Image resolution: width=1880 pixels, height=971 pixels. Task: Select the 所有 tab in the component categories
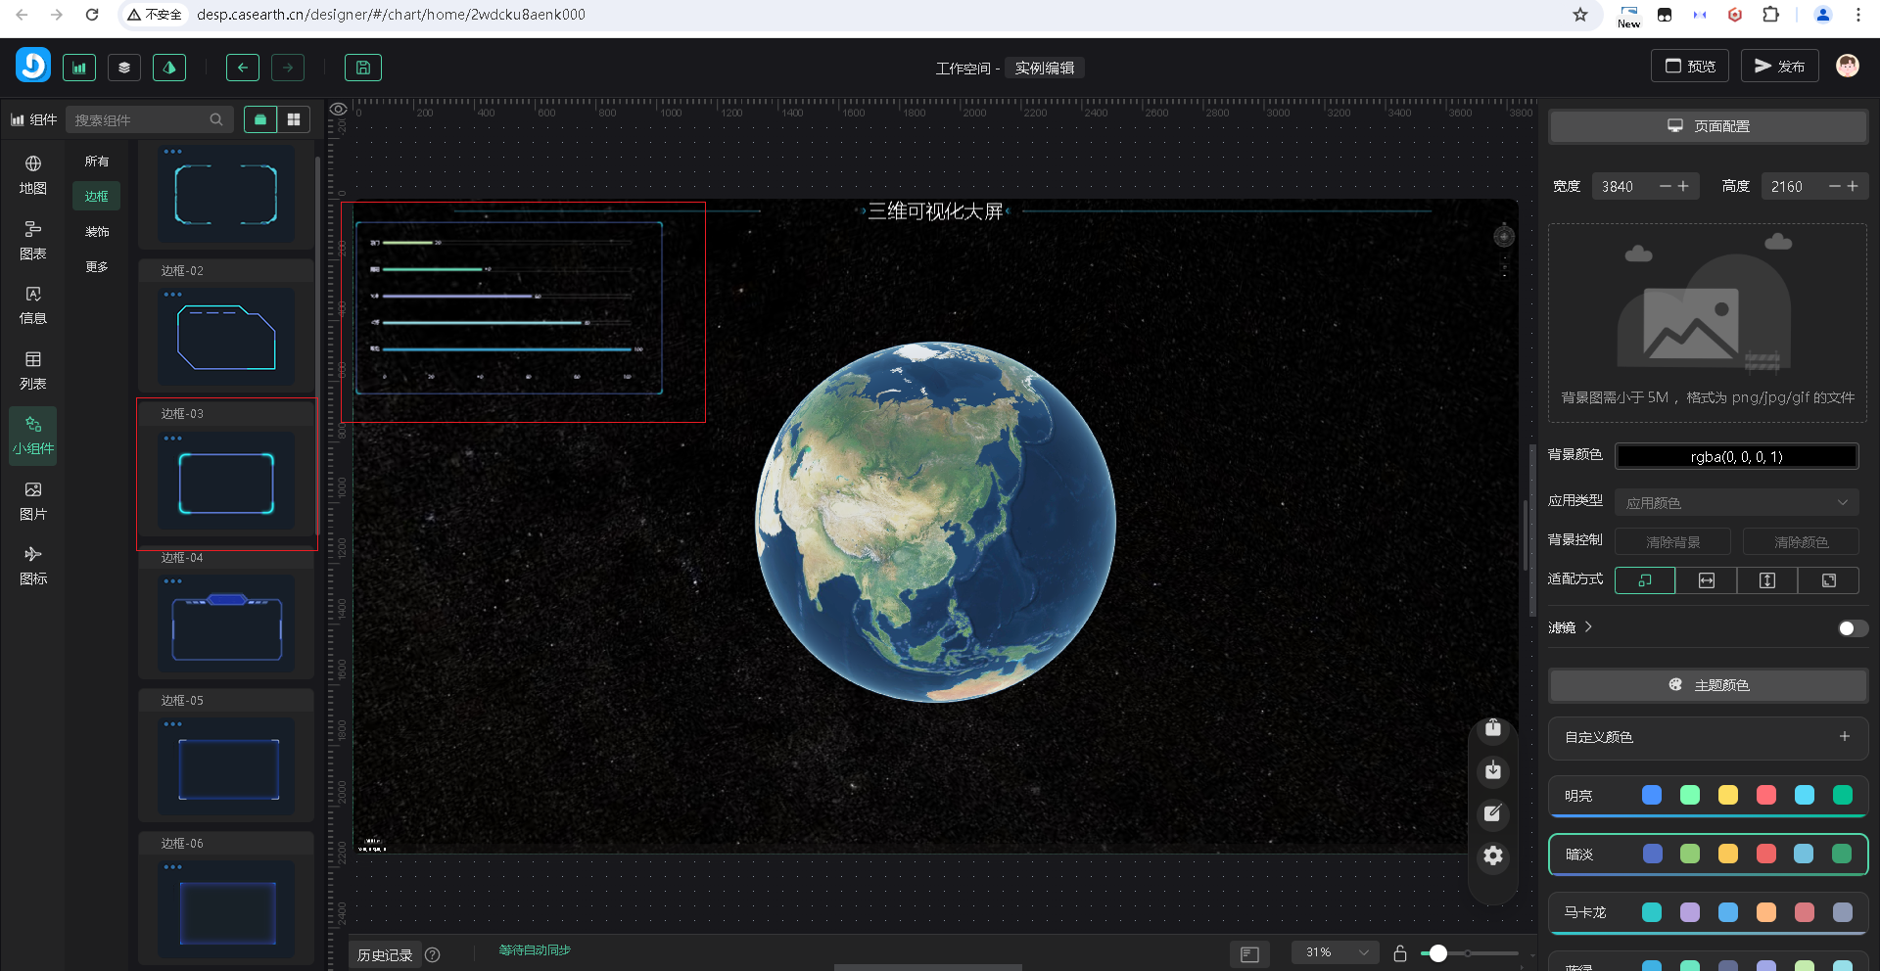(x=97, y=162)
